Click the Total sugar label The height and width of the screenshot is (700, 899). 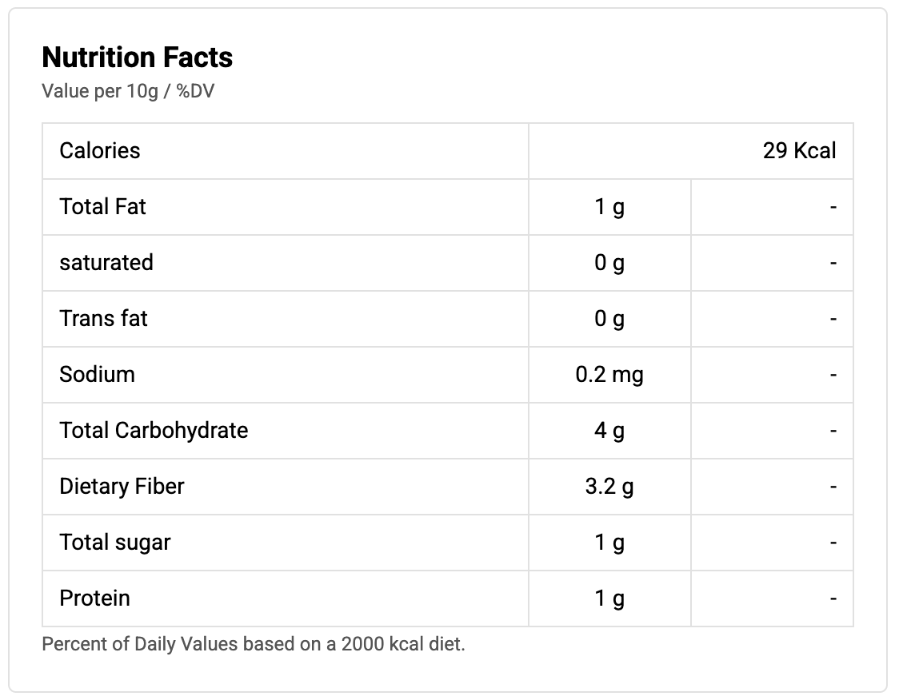[115, 543]
